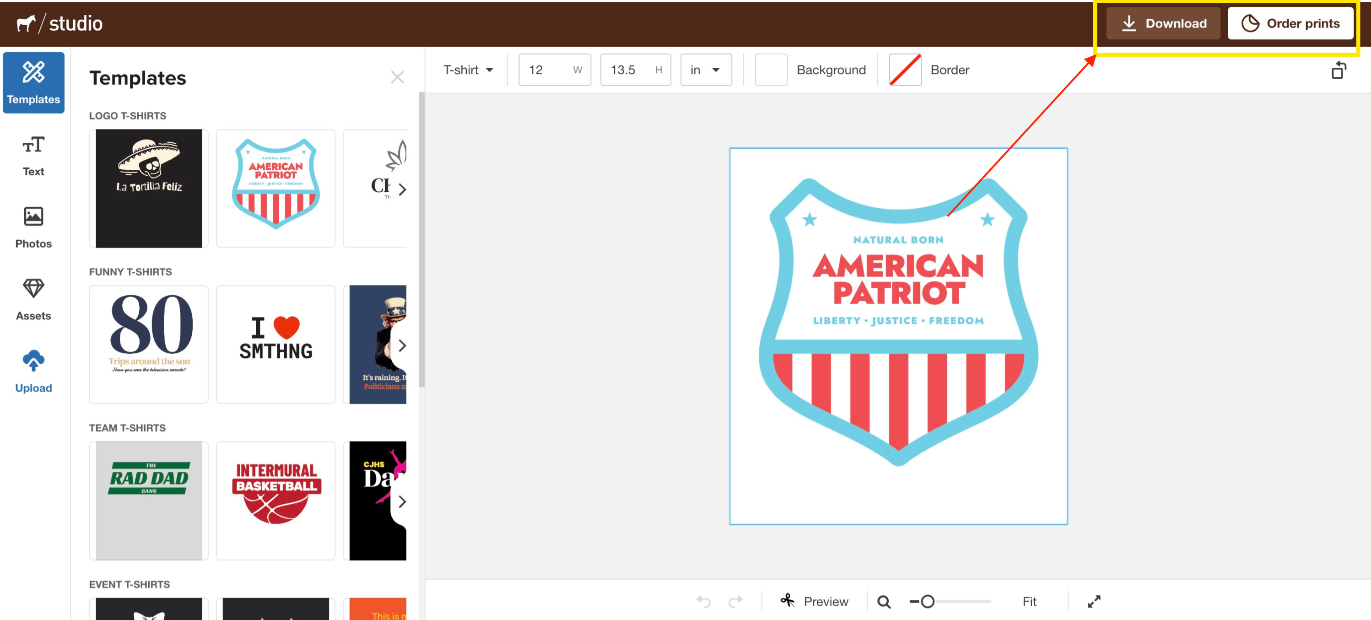Toggle the Border color swatch
This screenshot has height=620, width=1371.
(905, 70)
